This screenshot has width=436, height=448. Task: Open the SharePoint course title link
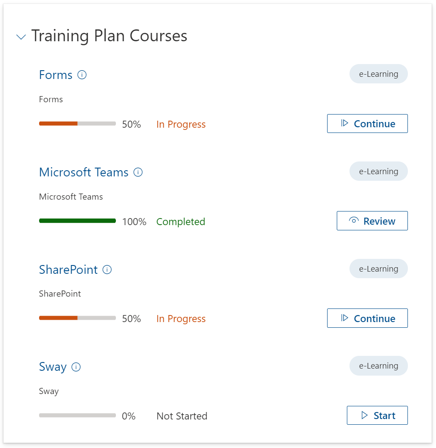tap(68, 269)
